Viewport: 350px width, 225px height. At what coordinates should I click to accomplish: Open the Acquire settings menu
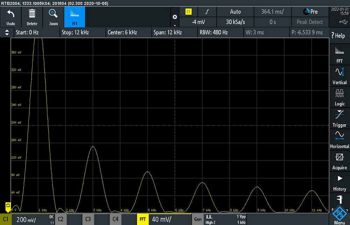point(339,161)
